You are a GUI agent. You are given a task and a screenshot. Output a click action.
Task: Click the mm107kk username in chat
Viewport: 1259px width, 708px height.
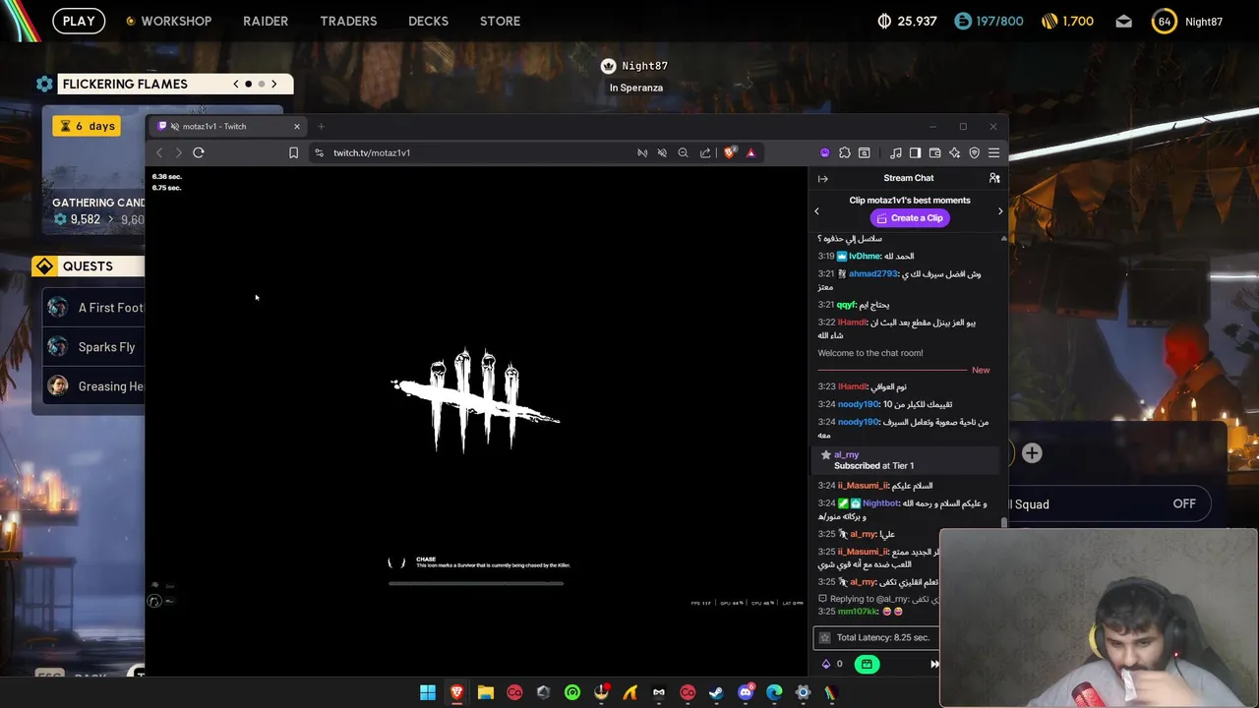(859, 612)
